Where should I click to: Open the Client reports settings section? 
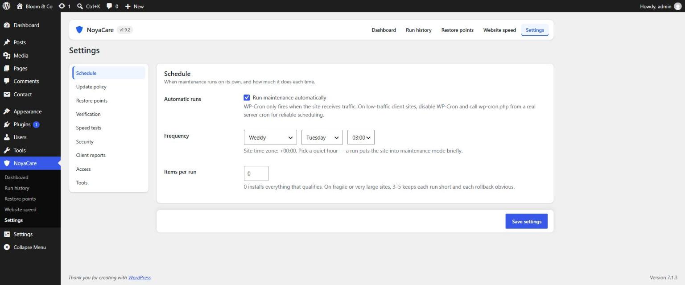pyautogui.click(x=109, y=155)
